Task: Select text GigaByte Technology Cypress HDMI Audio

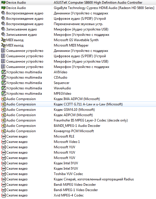Action: 86,8
